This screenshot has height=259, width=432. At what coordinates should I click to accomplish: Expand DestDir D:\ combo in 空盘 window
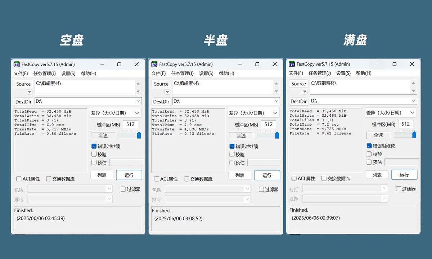pos(138,102)
